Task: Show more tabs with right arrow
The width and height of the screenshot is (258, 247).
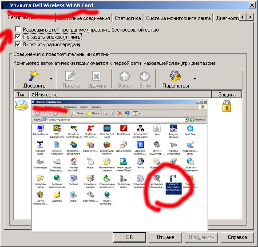Action: point(250,17)
